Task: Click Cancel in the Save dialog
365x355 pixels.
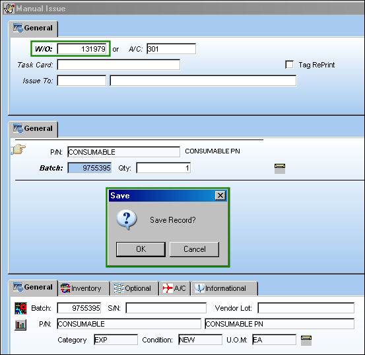Action: [x=194, y=249]
